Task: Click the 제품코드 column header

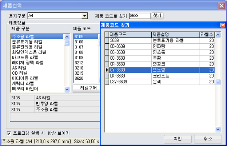Action: (x=130, y=35)
